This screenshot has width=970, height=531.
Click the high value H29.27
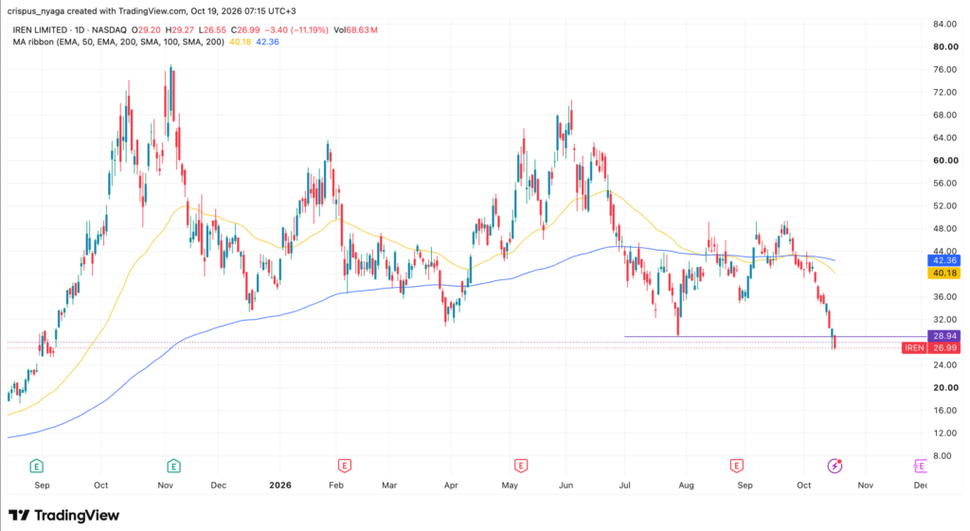pos(179,29)
